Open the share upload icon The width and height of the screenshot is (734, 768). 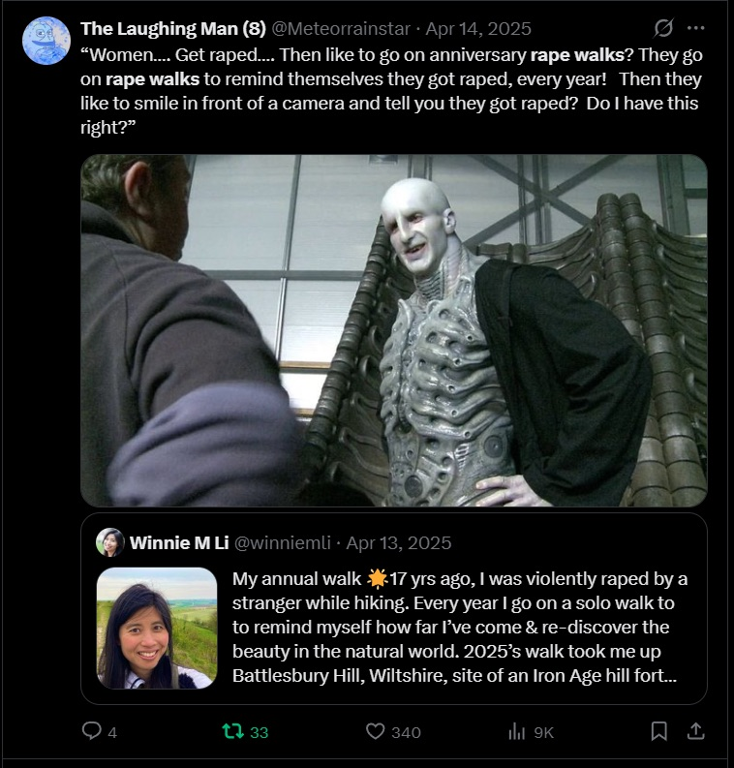pyautogui.click(x=696, y=731)
